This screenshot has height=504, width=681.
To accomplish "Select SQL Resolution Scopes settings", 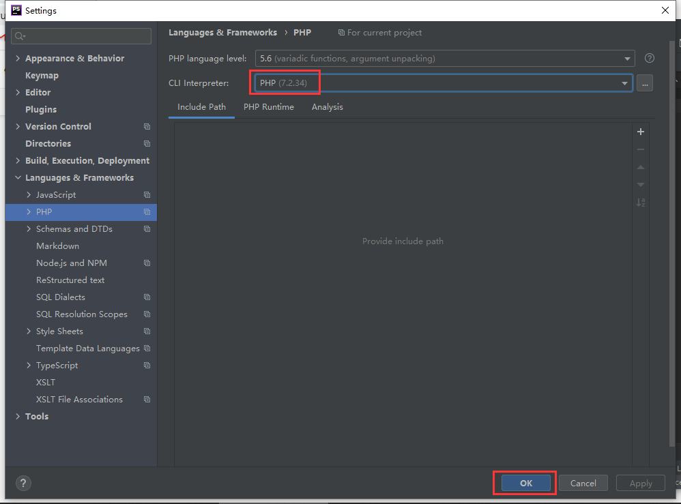I will [81, 314].
